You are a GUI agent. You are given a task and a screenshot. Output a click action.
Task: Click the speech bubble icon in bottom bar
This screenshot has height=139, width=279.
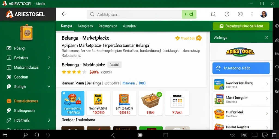(x=37, y=135)
